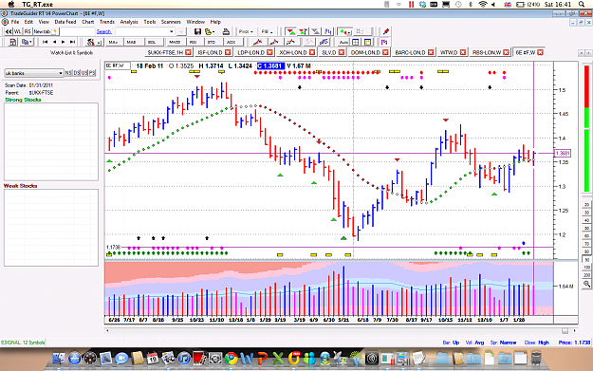Open Finder in the Dock

coord(59,358)
